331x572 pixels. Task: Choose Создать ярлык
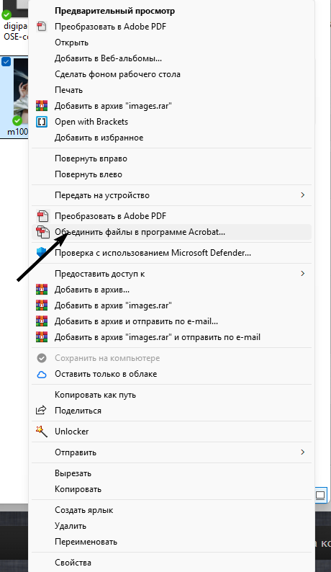pos(172,510)
